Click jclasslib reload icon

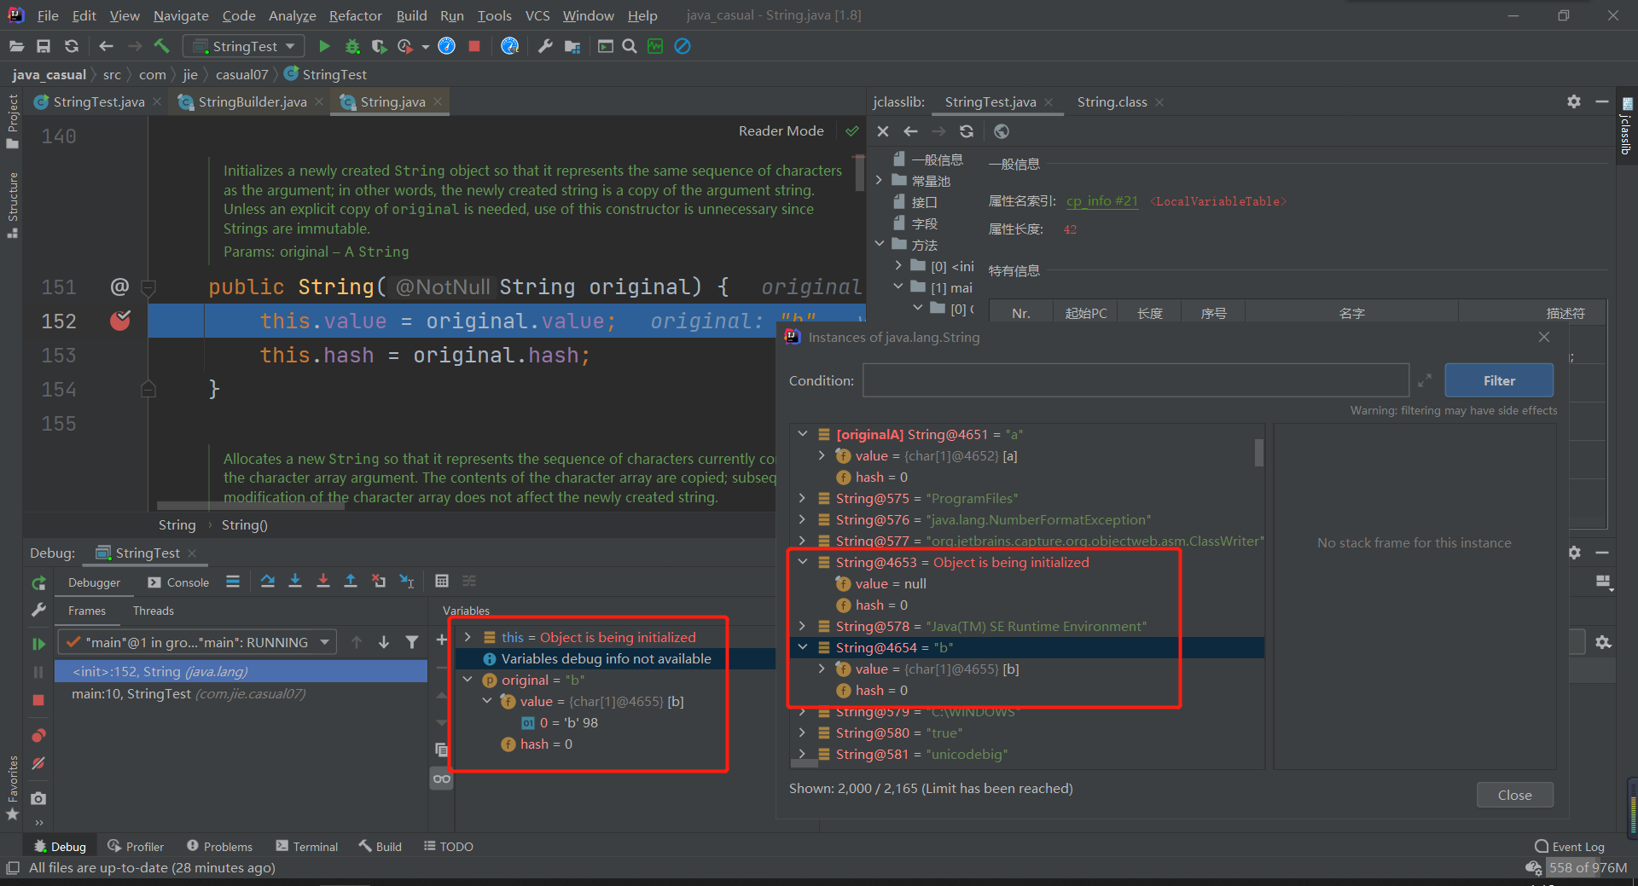(967, 131)
